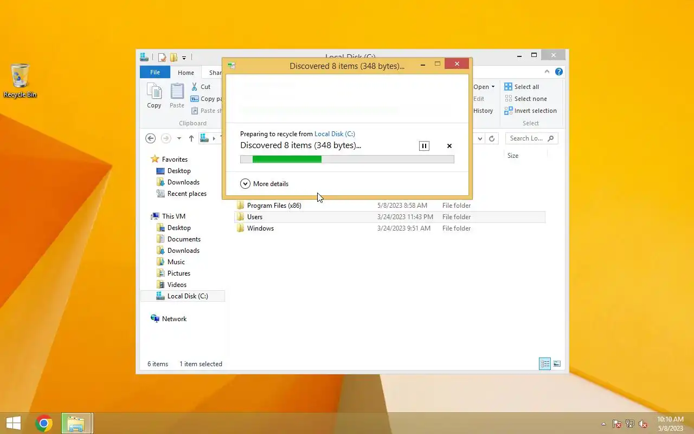Sort by the Size column header
The height and width of the screenshot is (434, 694).
coord(513,156)
